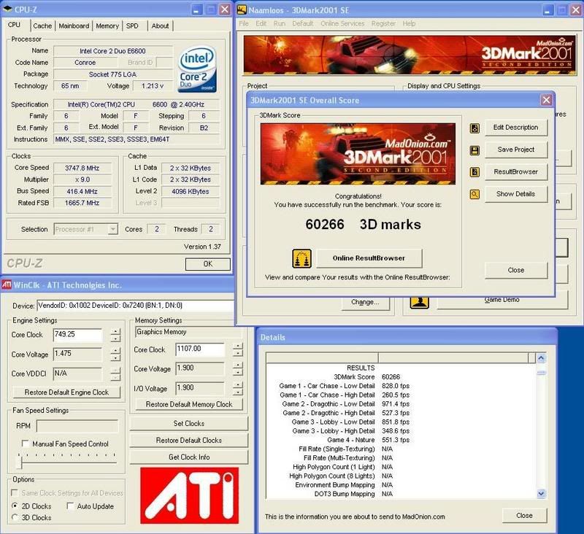This screenshot has height=534, width=584.
Task: Click the Intel Core 2 Duo logo
Action: [197, 69]
